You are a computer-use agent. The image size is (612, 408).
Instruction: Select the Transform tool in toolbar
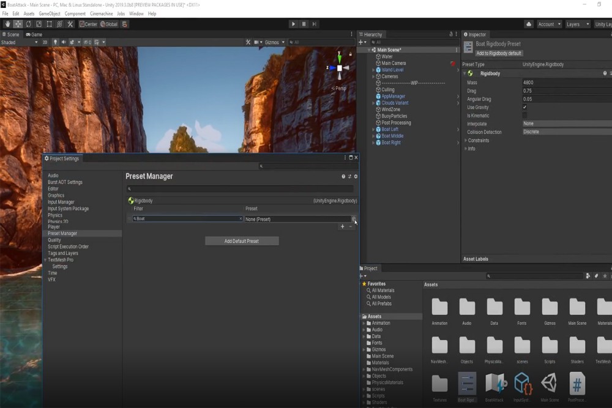point(60,24)
